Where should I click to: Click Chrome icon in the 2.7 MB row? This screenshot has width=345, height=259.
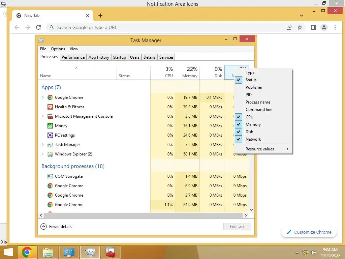[x=50, y=195]
